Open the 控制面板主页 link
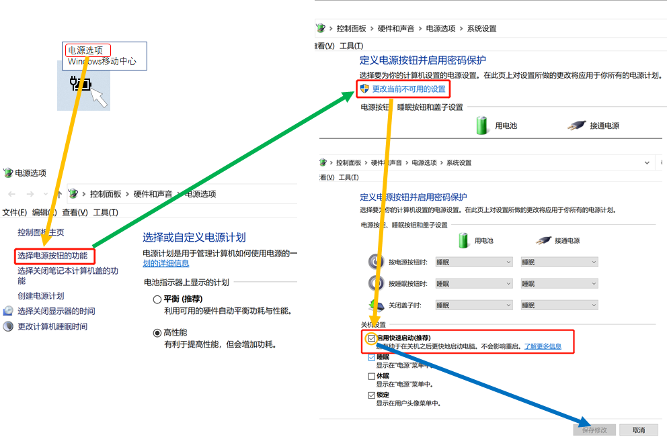Screen dimensions: 667x441 coord(41,232)
